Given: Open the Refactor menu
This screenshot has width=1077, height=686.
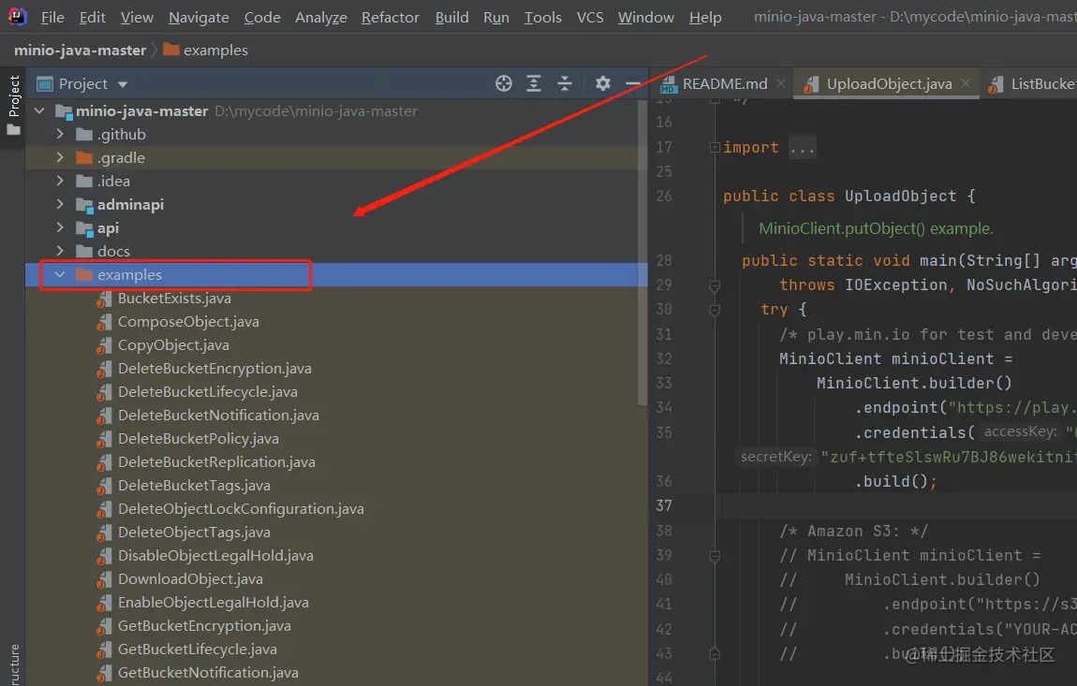Looking at the screenshot, I should point(391,17).
